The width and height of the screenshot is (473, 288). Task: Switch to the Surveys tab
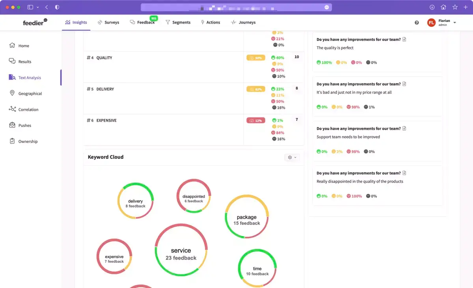click(x=108, y=22)
